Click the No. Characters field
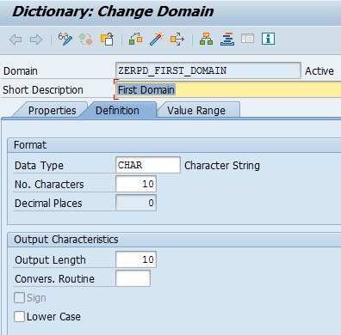This screenshot has height=335, width=341. pos(136,184)
